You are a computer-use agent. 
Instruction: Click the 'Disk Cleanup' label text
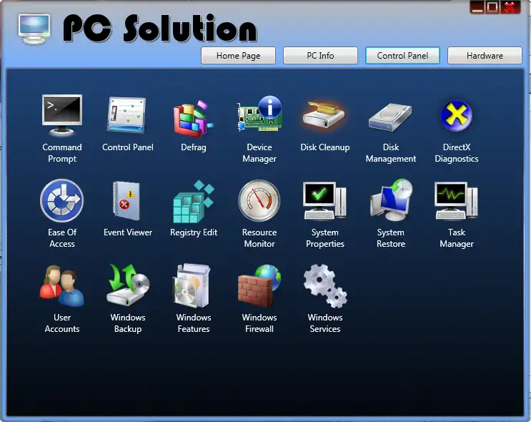[x=325, y=147]
